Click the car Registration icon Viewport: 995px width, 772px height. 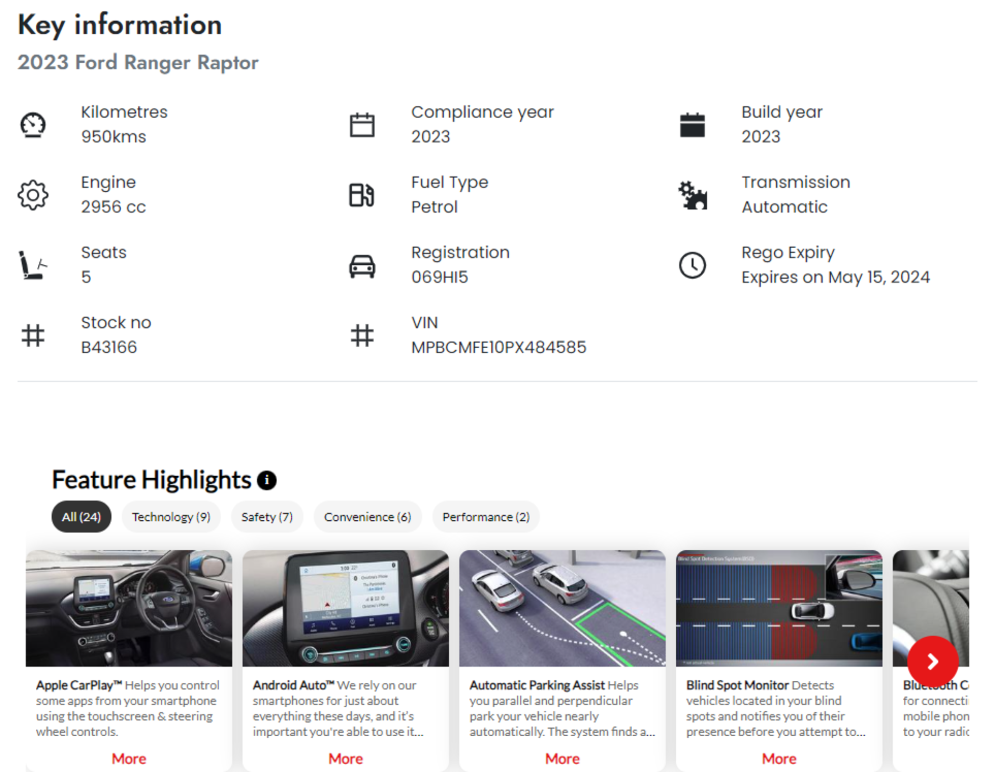click(x=362, y=266)
